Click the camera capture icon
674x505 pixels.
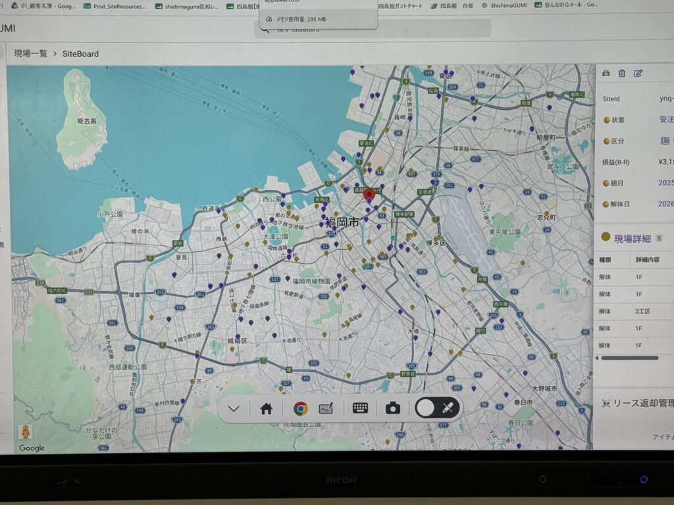pos(392,408)
